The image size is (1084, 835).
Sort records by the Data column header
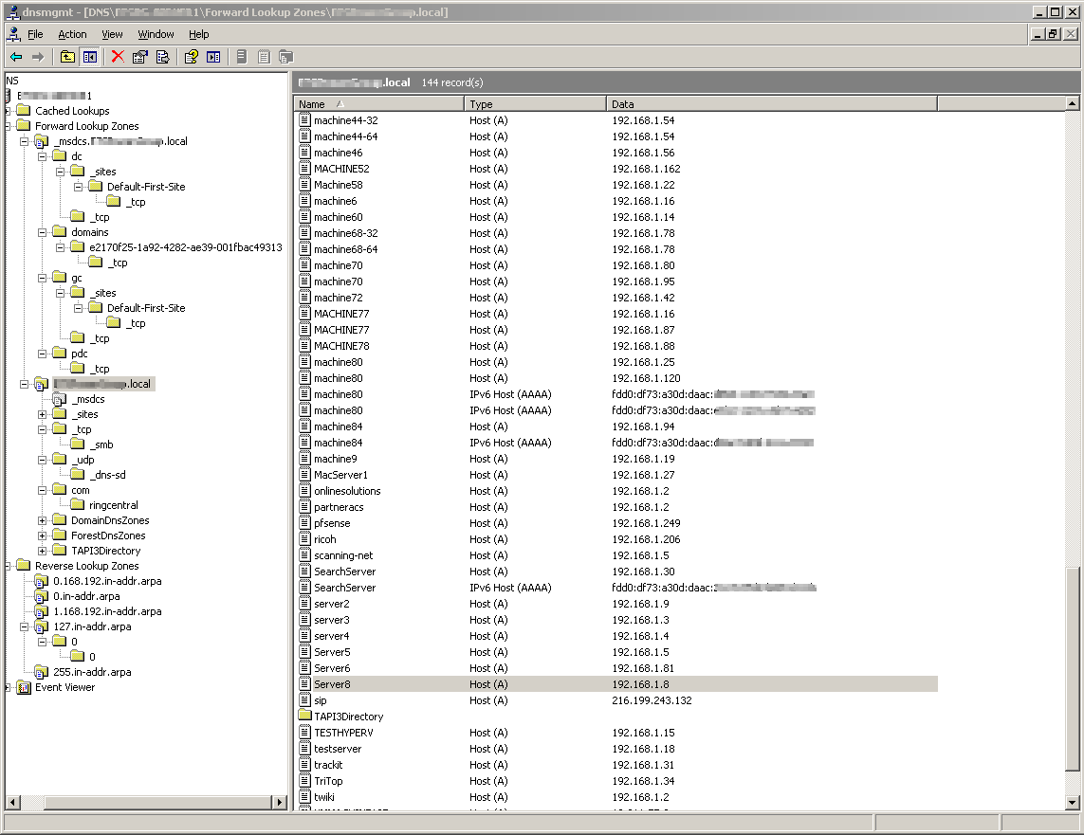[770, 104]
